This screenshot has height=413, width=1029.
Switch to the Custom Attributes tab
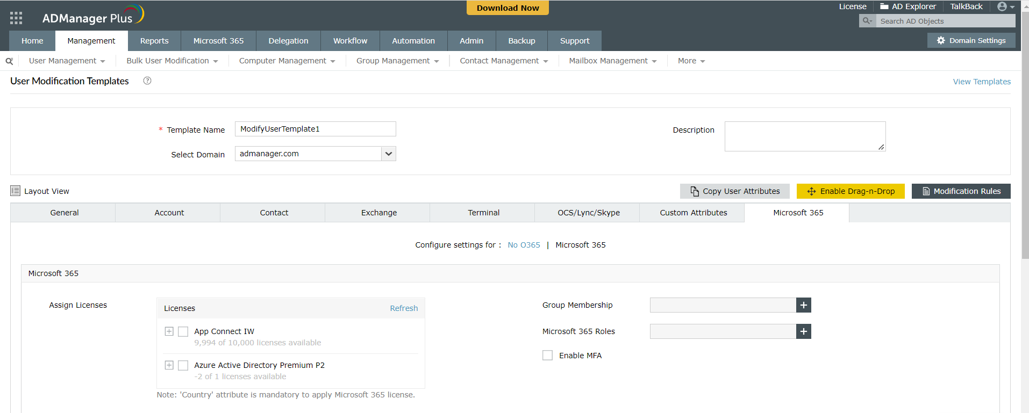[693, 213]
